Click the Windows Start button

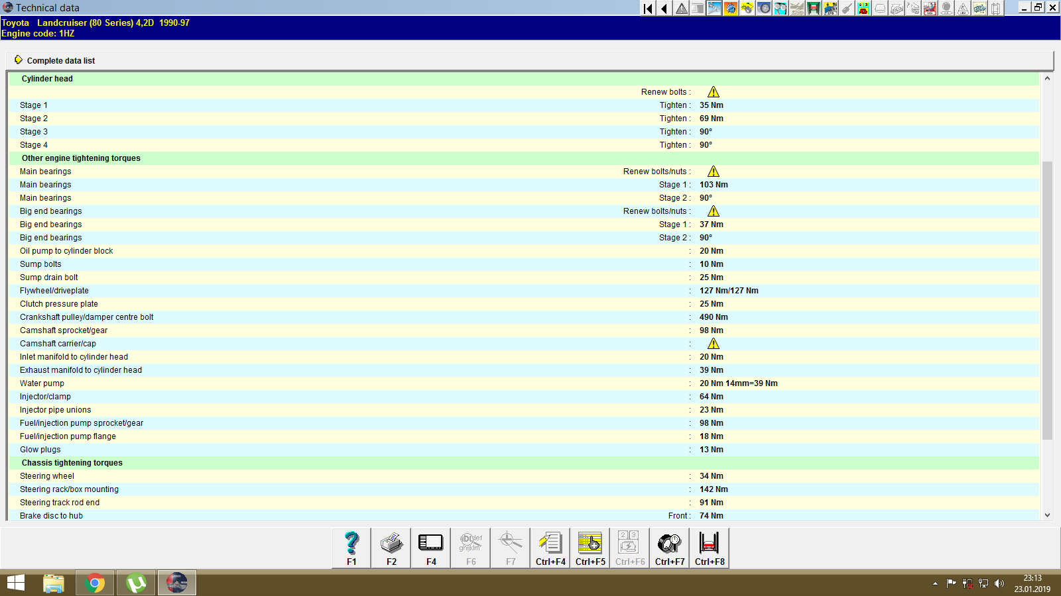[x=14, y=583]
